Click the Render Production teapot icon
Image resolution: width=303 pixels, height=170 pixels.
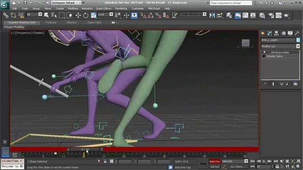[x=286, y=15]
